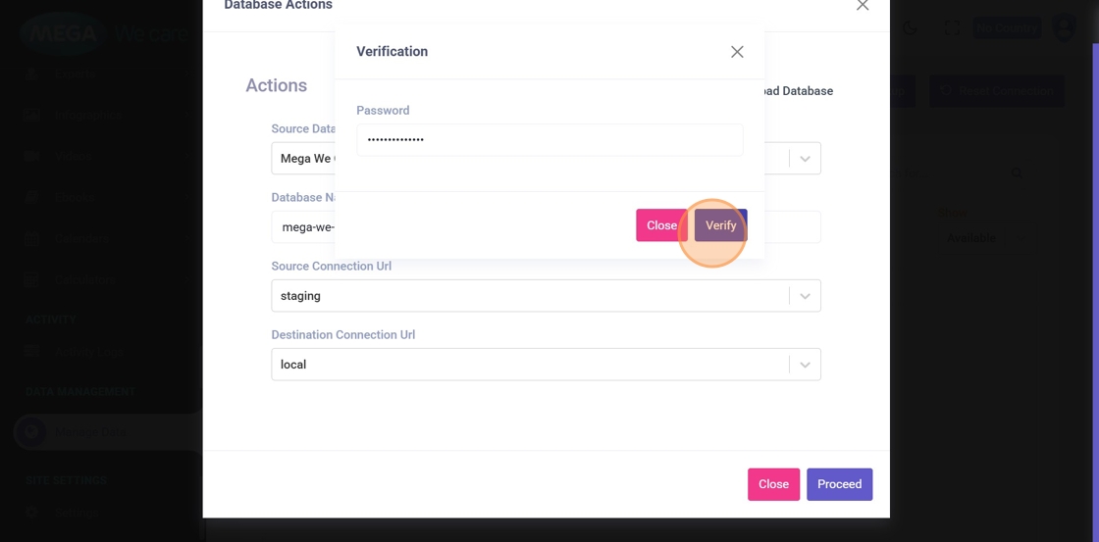Open the Destination Connection Url dropdown
This screenshot has width=1099, height=542.
tap(546, 365)
